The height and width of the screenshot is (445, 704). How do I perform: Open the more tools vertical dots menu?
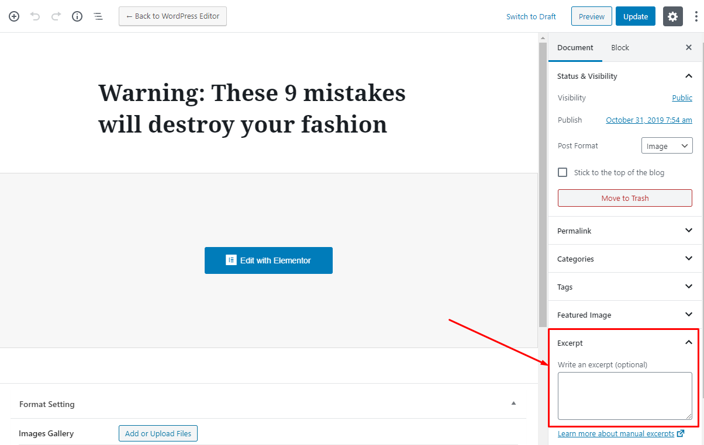(696, 16)
